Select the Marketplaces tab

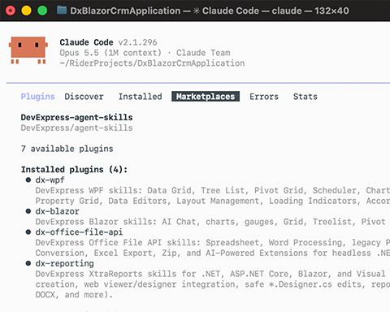(206, 97)
